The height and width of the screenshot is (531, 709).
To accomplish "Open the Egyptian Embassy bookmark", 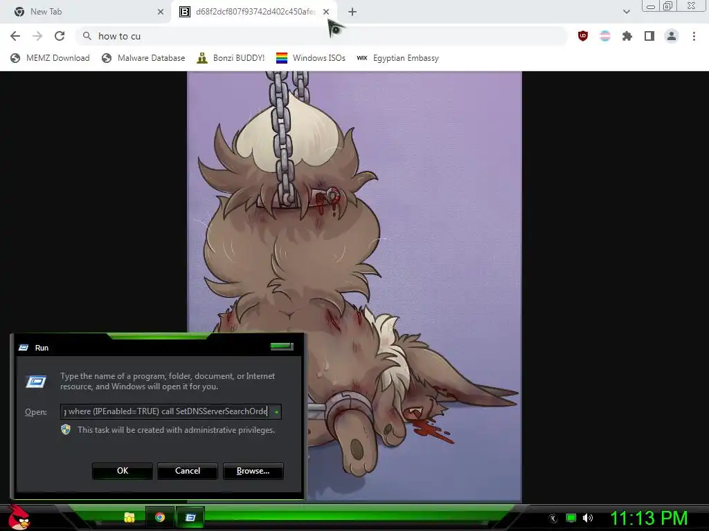I will [x=398, y=58].
